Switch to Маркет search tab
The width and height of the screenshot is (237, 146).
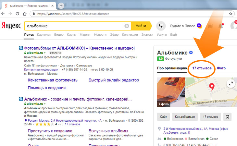click(x=85, y=35)
